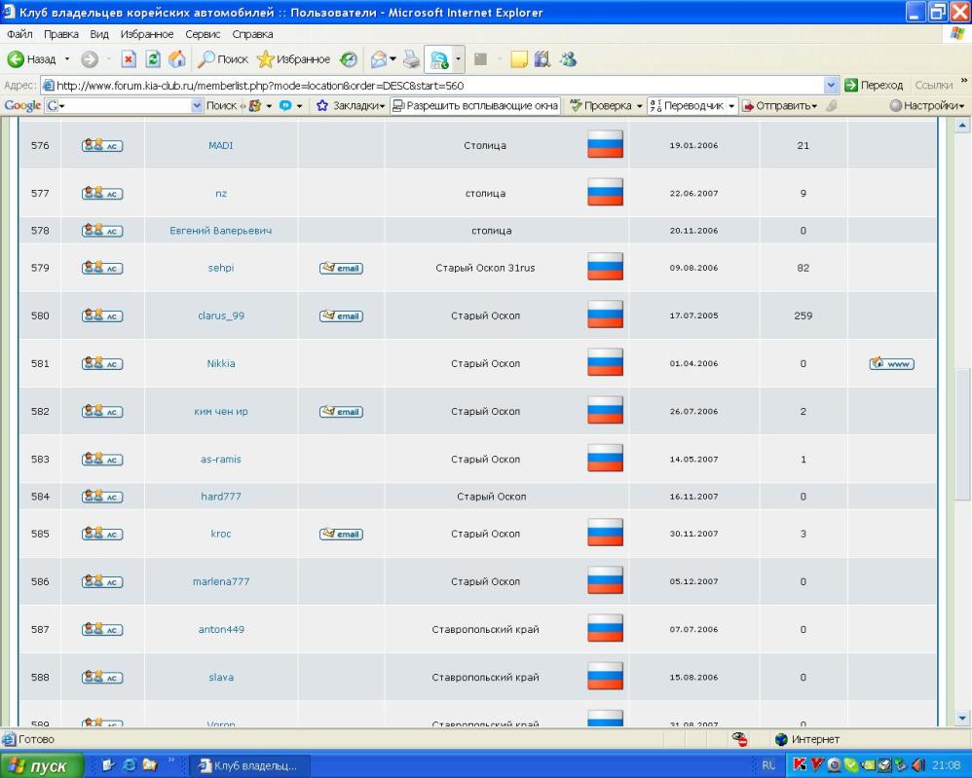The width and height of the screenshot is (972, 778).
Task: Click the Google toolbar search input field
Action: pos(127,105)
